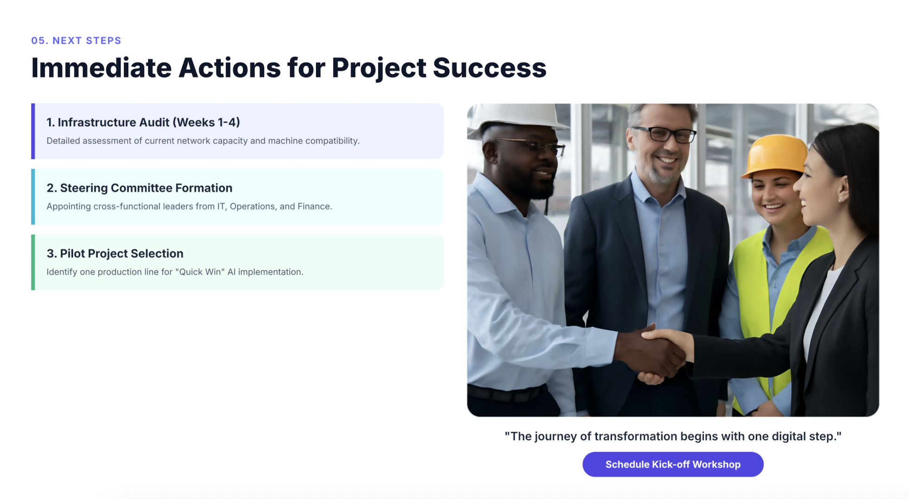Click the "Quick Win" AI implementation description
Image resolution: width=909 pixels, height=499 pixels.
[x=175, y=272]
